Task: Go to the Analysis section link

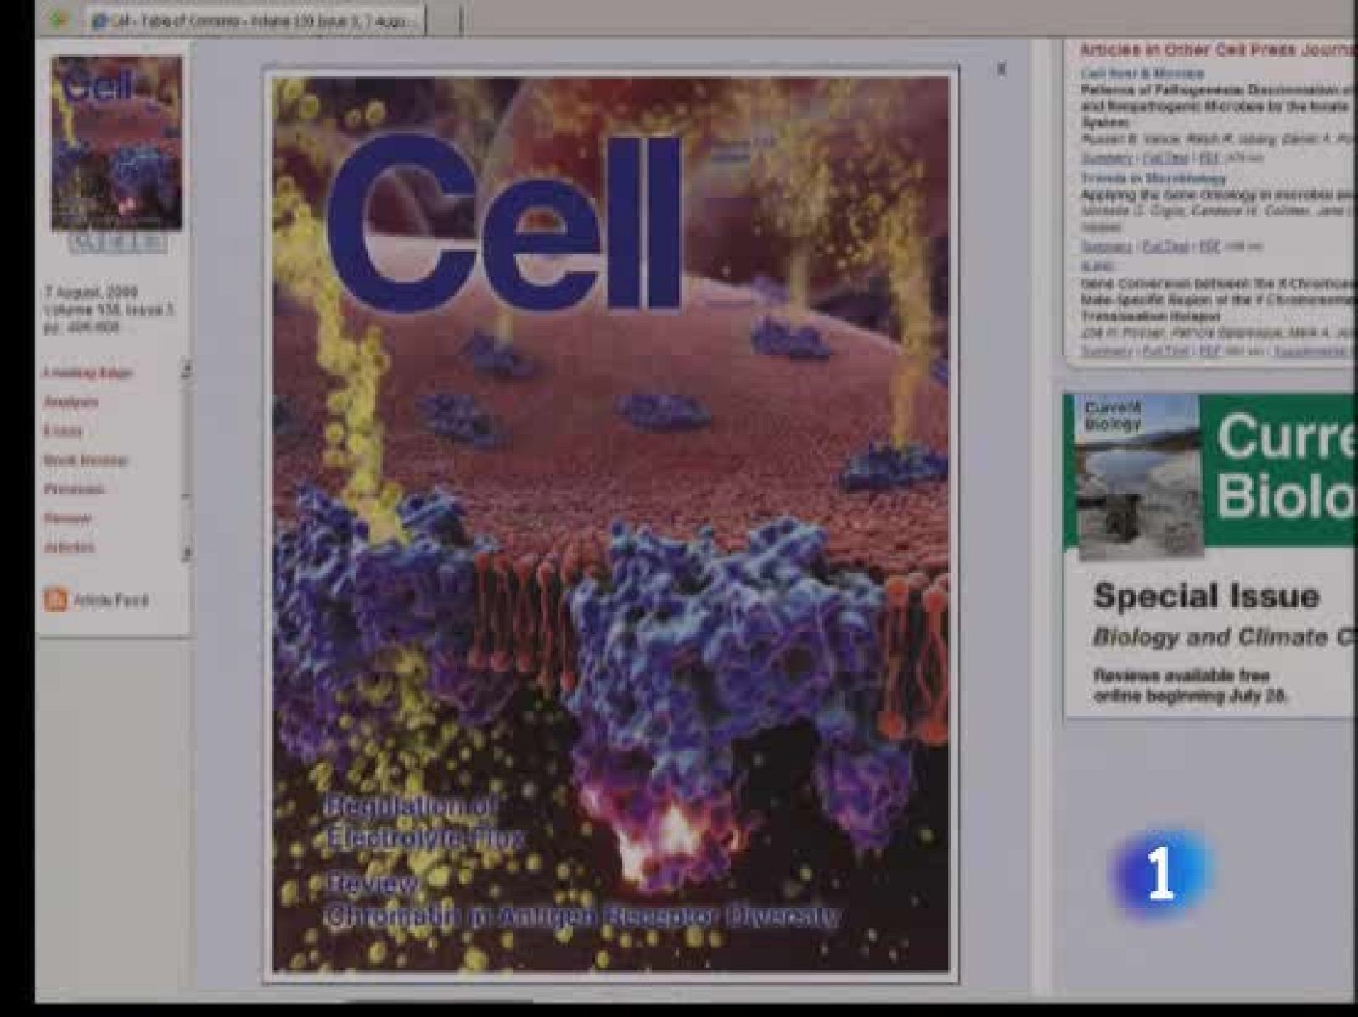Action: [x=71, y=402]
